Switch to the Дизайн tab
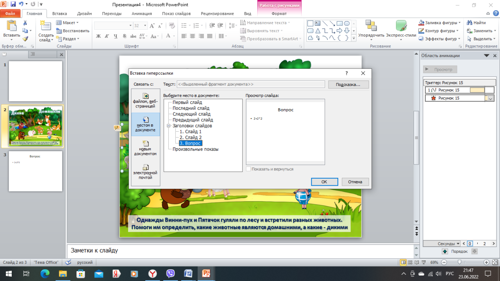The height and width of the screenshot is (281, 500). coord(84,13)
